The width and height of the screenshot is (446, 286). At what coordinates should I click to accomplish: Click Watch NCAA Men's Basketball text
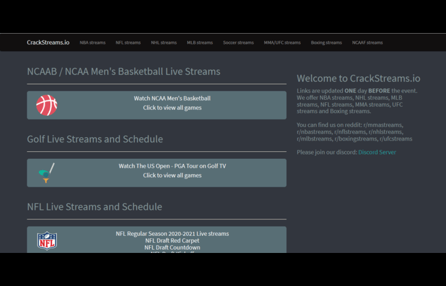pos(173,99)
